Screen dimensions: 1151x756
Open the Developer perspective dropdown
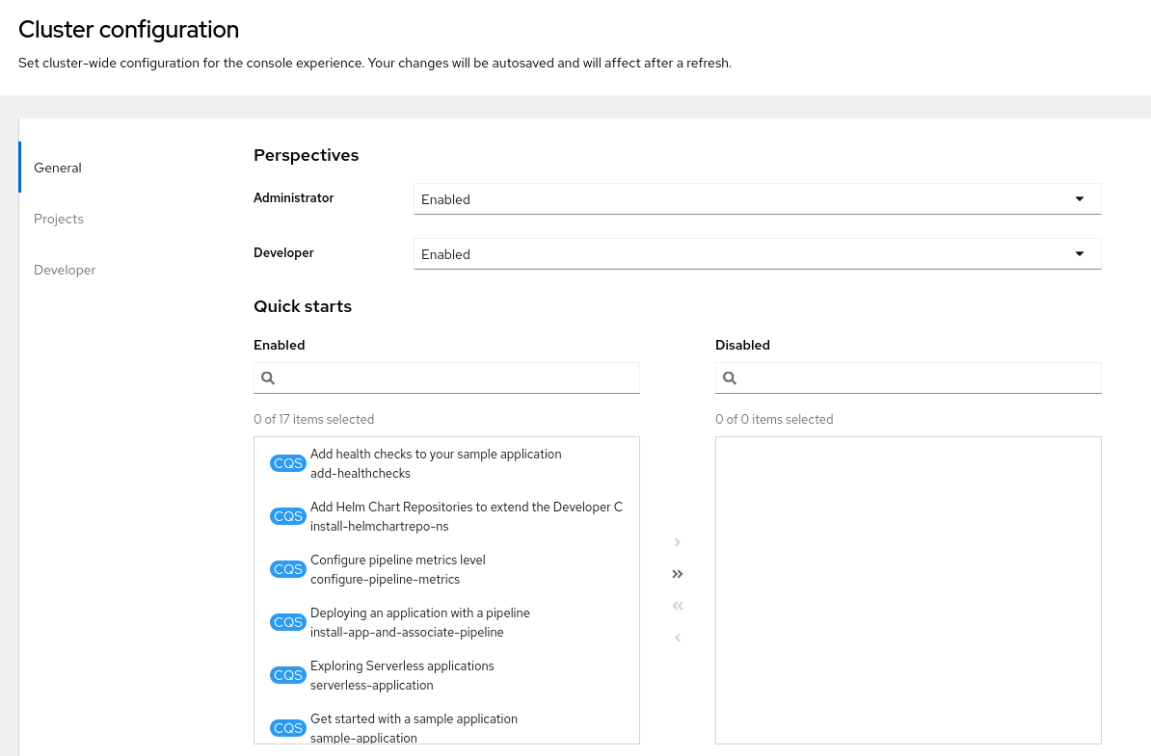click(x=757, y=254)
